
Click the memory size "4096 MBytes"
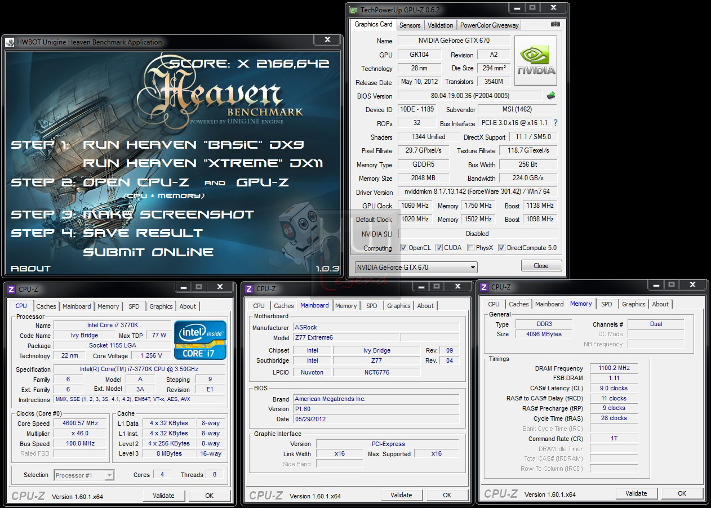[x=544, y=334]
